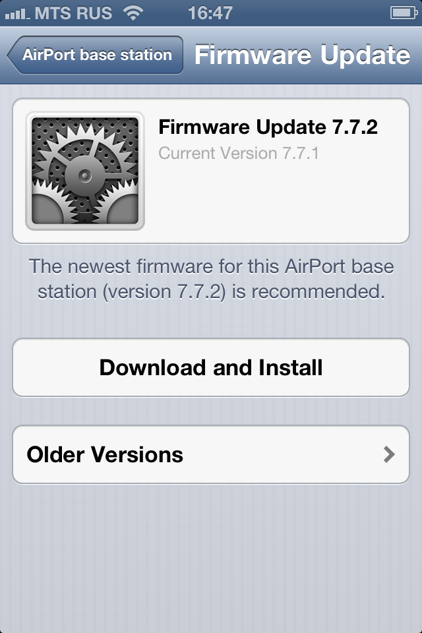Go back to AirPort base station
The height and width of the screenshot is (633, 422).
coord(96,55)
